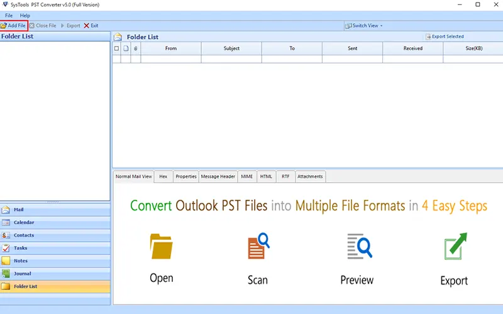Click the Add File toolbar button
The image size is (503, 314).
pyautogui.click(x=13, y=26)
